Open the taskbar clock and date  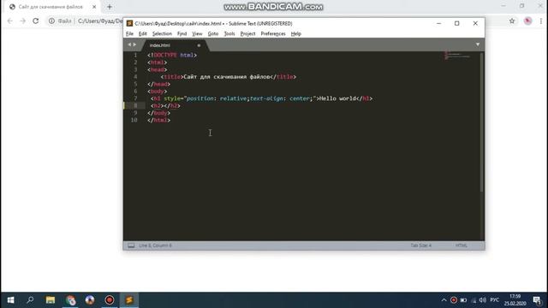pos(515,300)
